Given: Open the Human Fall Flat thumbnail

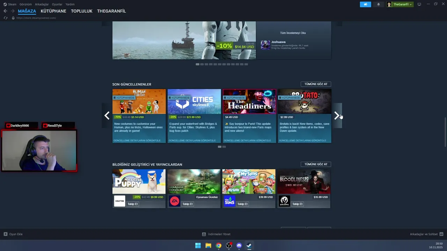Looking at the screenshot, I should click(139, 101).
